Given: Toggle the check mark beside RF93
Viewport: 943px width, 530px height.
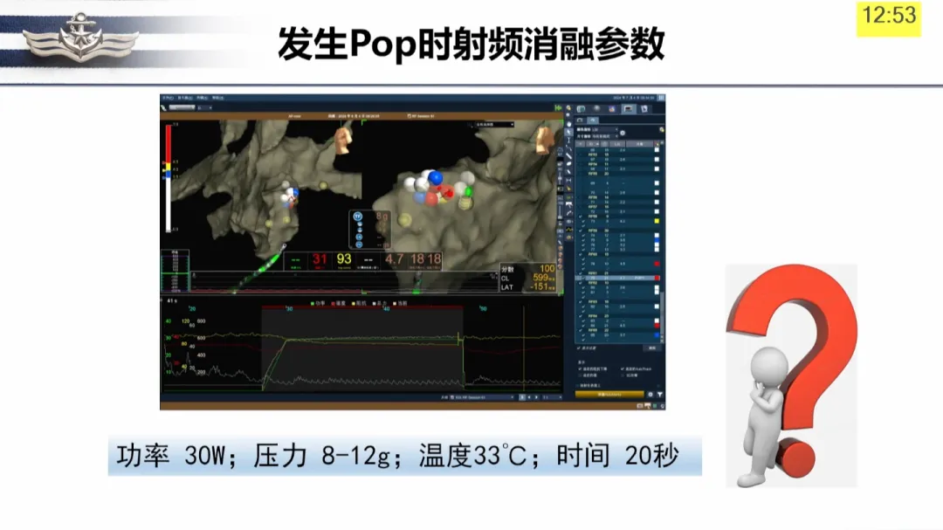Looking at the screenshot, I should pos(581,301).
